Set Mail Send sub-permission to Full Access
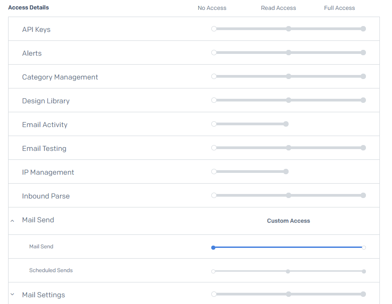Viewport: 392px width, 304px height. pyautogui.click(x=364, y=247)
